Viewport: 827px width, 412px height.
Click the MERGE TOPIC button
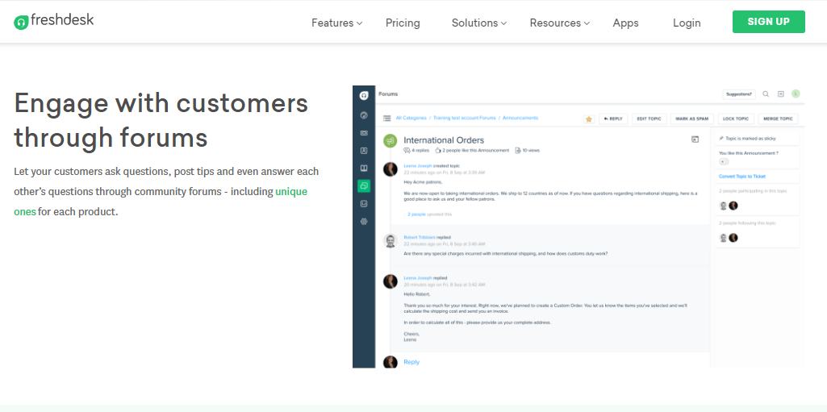tap(778, 119)
